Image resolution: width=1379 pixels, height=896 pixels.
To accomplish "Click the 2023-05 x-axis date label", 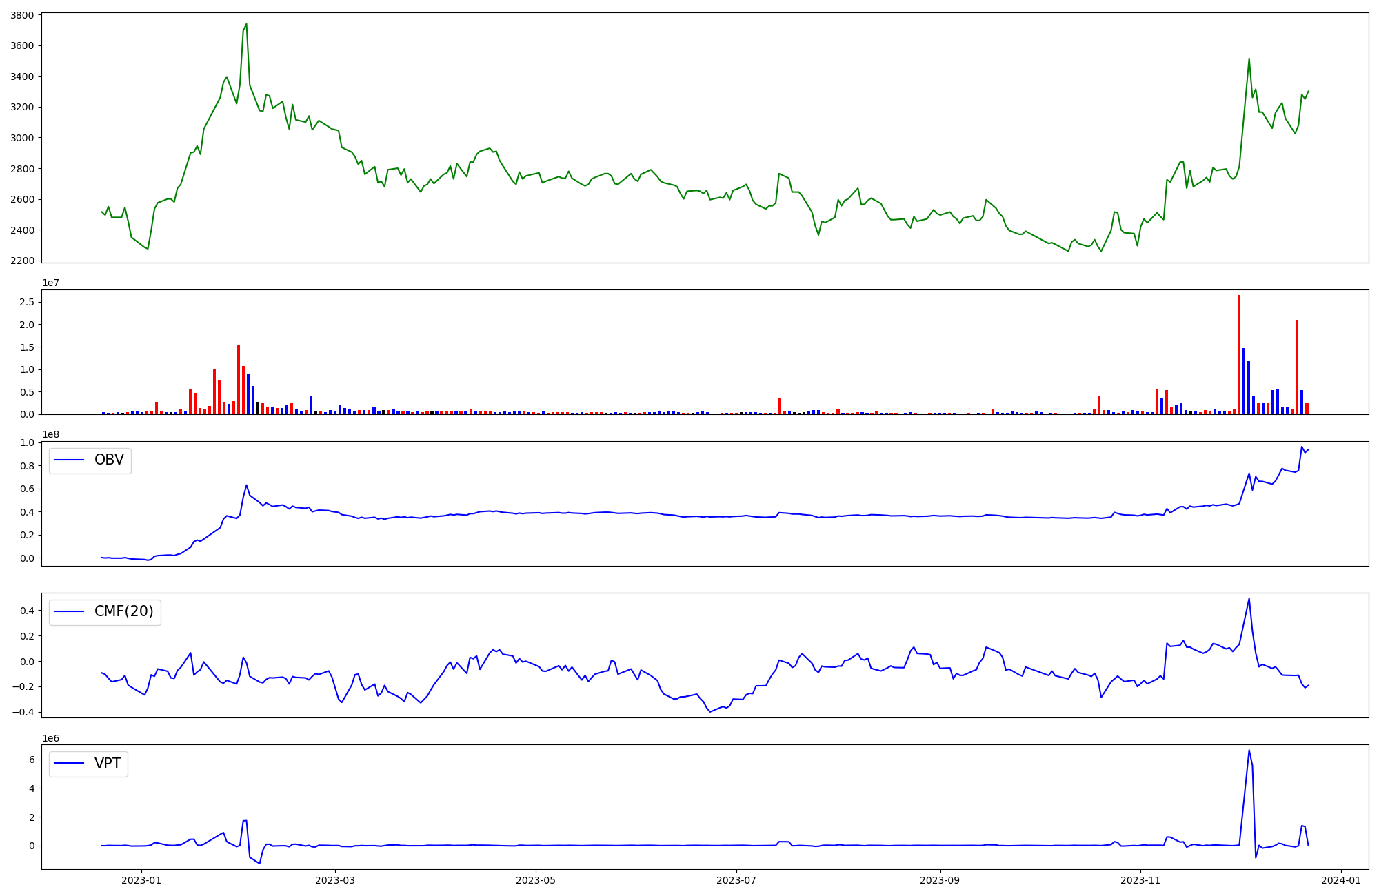I will (536, 880).
